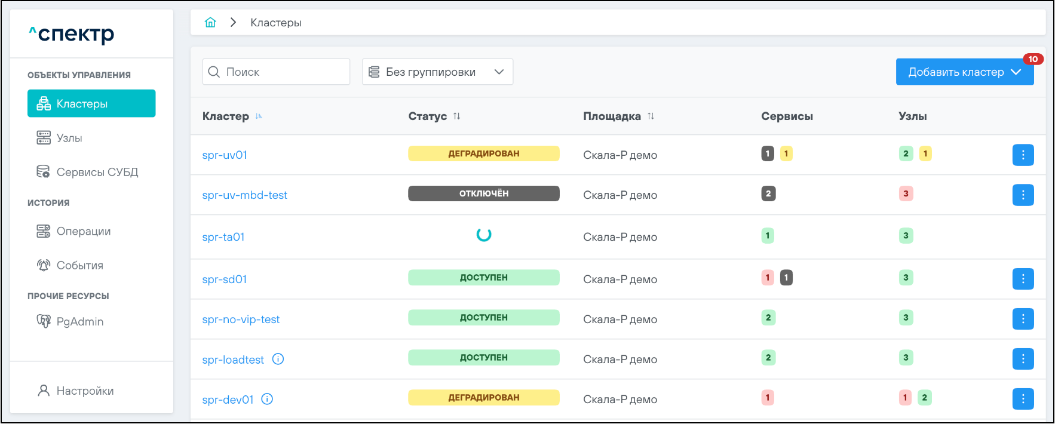
Task: Sort table by Статус column icon
Action: 457,116
